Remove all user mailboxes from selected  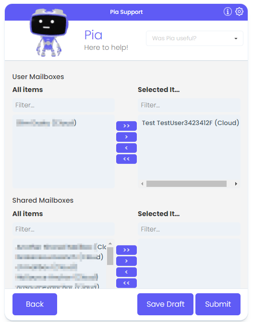[x=126, y=159]
